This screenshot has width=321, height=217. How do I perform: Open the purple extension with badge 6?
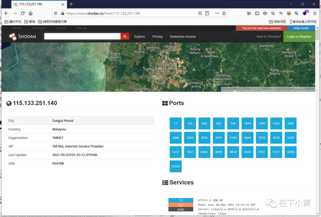tap(305, 13)
